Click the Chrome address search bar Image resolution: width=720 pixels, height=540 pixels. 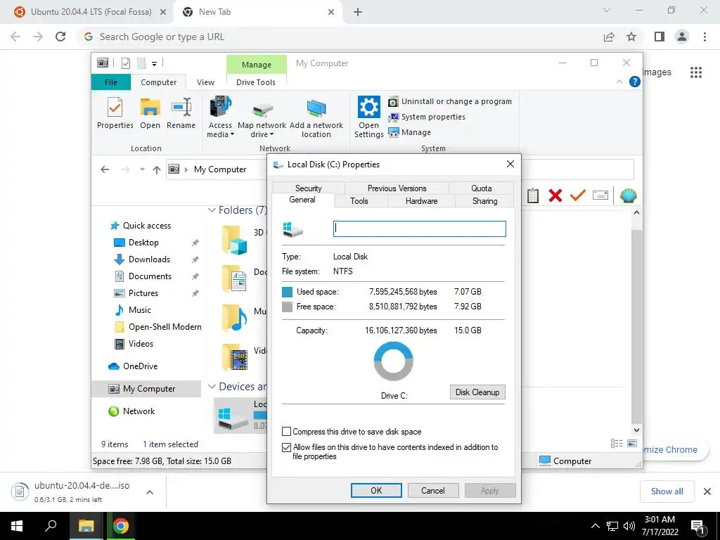click(340, 37)
